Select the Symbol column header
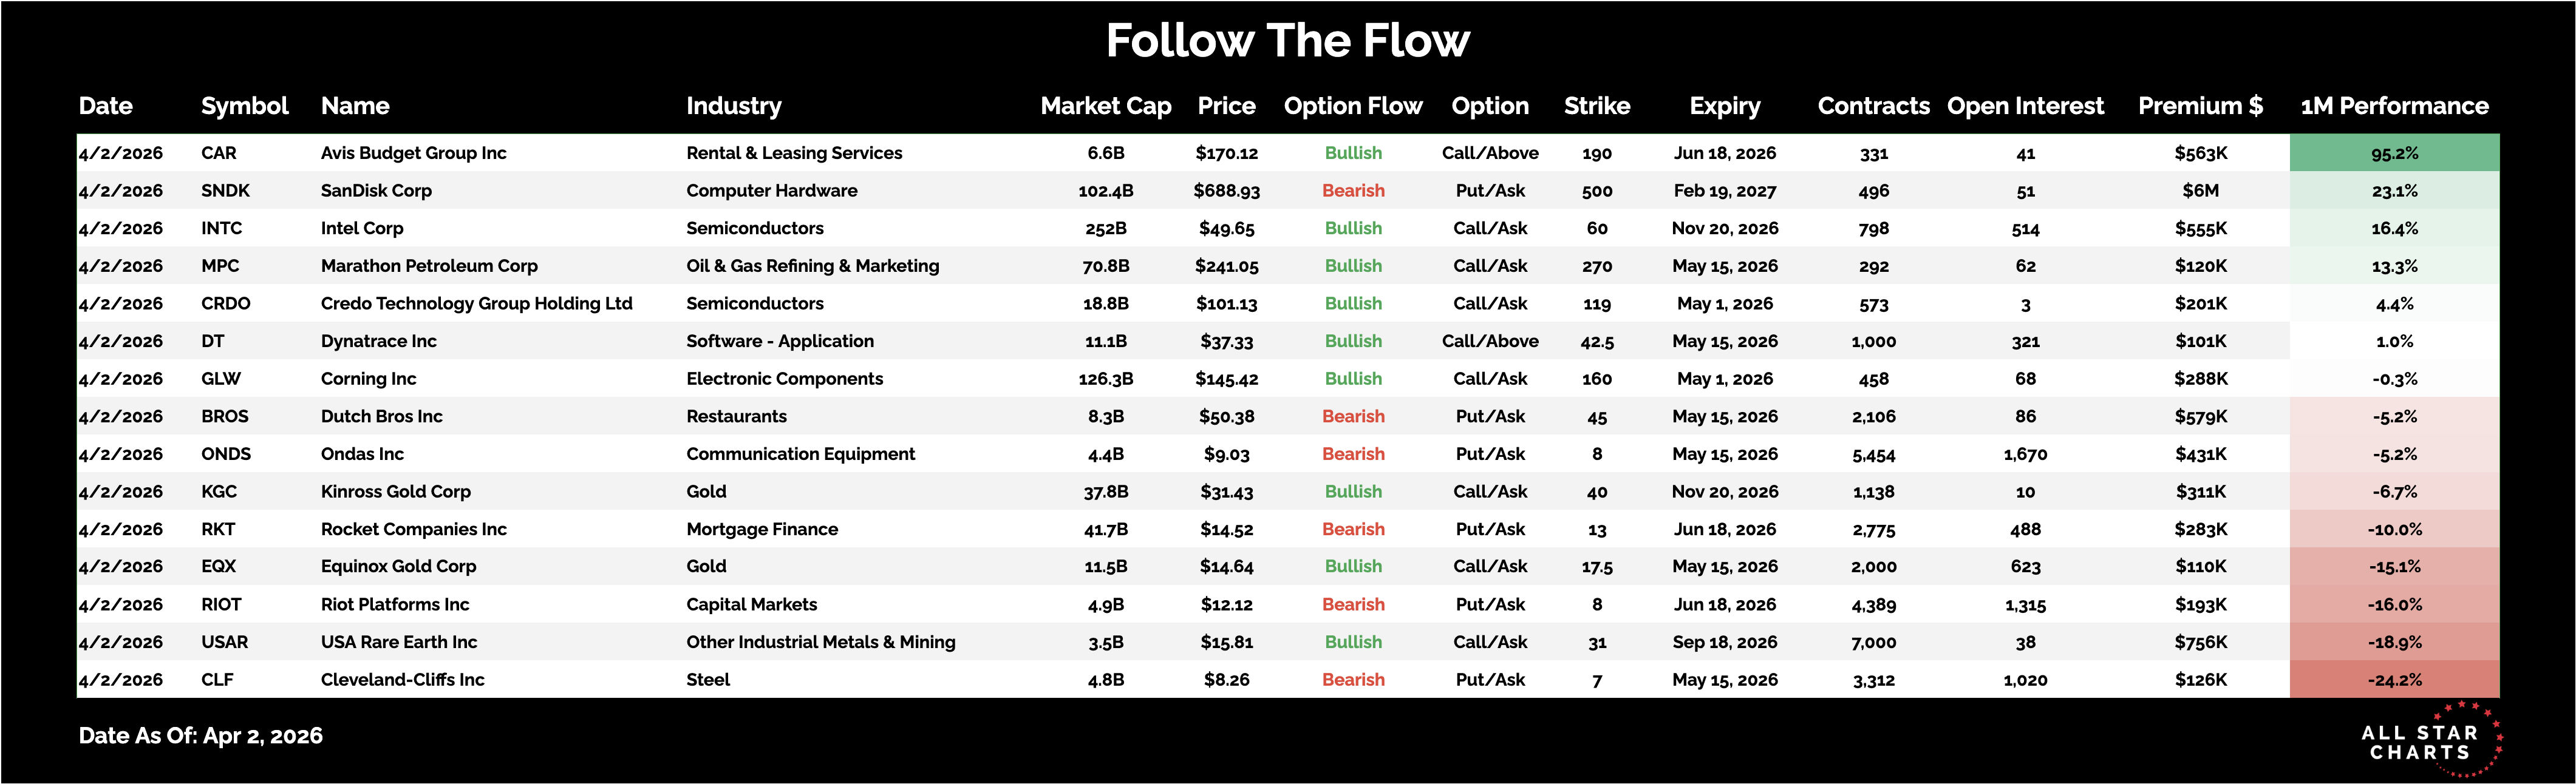 point(244,106)
